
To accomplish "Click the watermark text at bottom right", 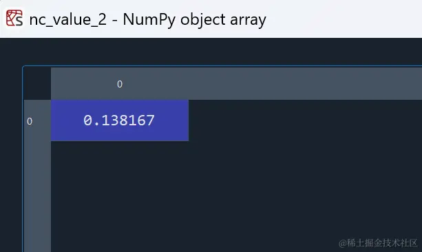I will click(378, 243).
